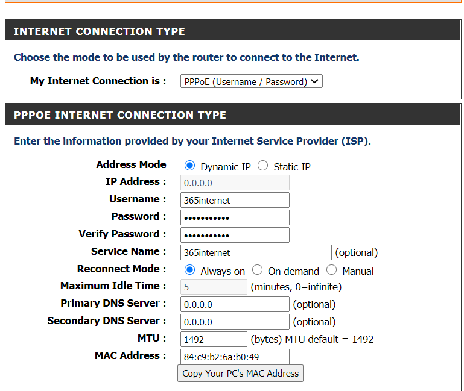Click the MTU value field
Viewport: 464px width, 391px height.
click(x=214, y=339)
